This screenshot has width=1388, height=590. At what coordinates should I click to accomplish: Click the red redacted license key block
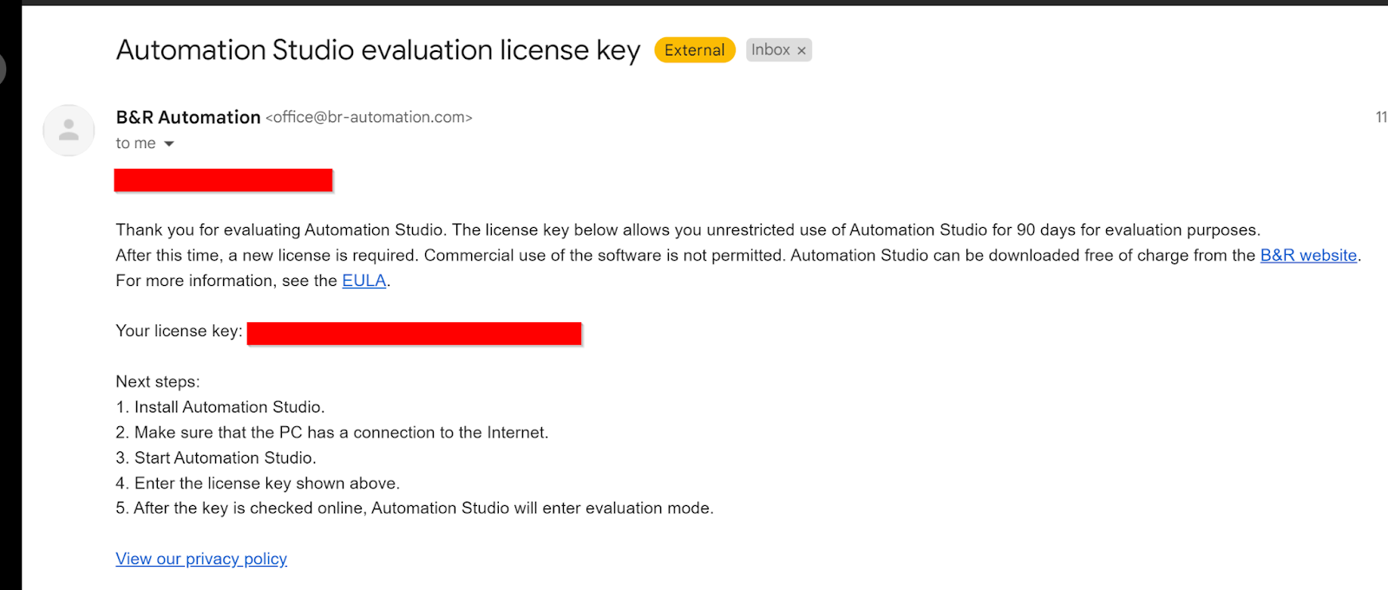(x=414, y=334)
